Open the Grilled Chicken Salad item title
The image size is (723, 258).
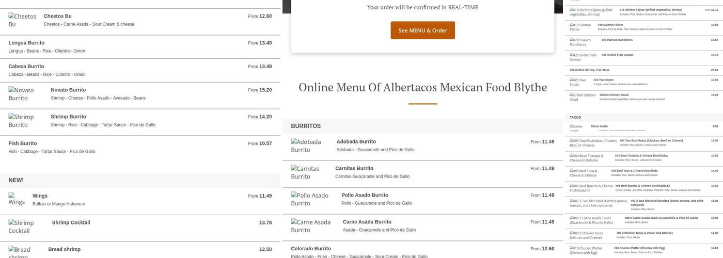[x=614, y=95]
